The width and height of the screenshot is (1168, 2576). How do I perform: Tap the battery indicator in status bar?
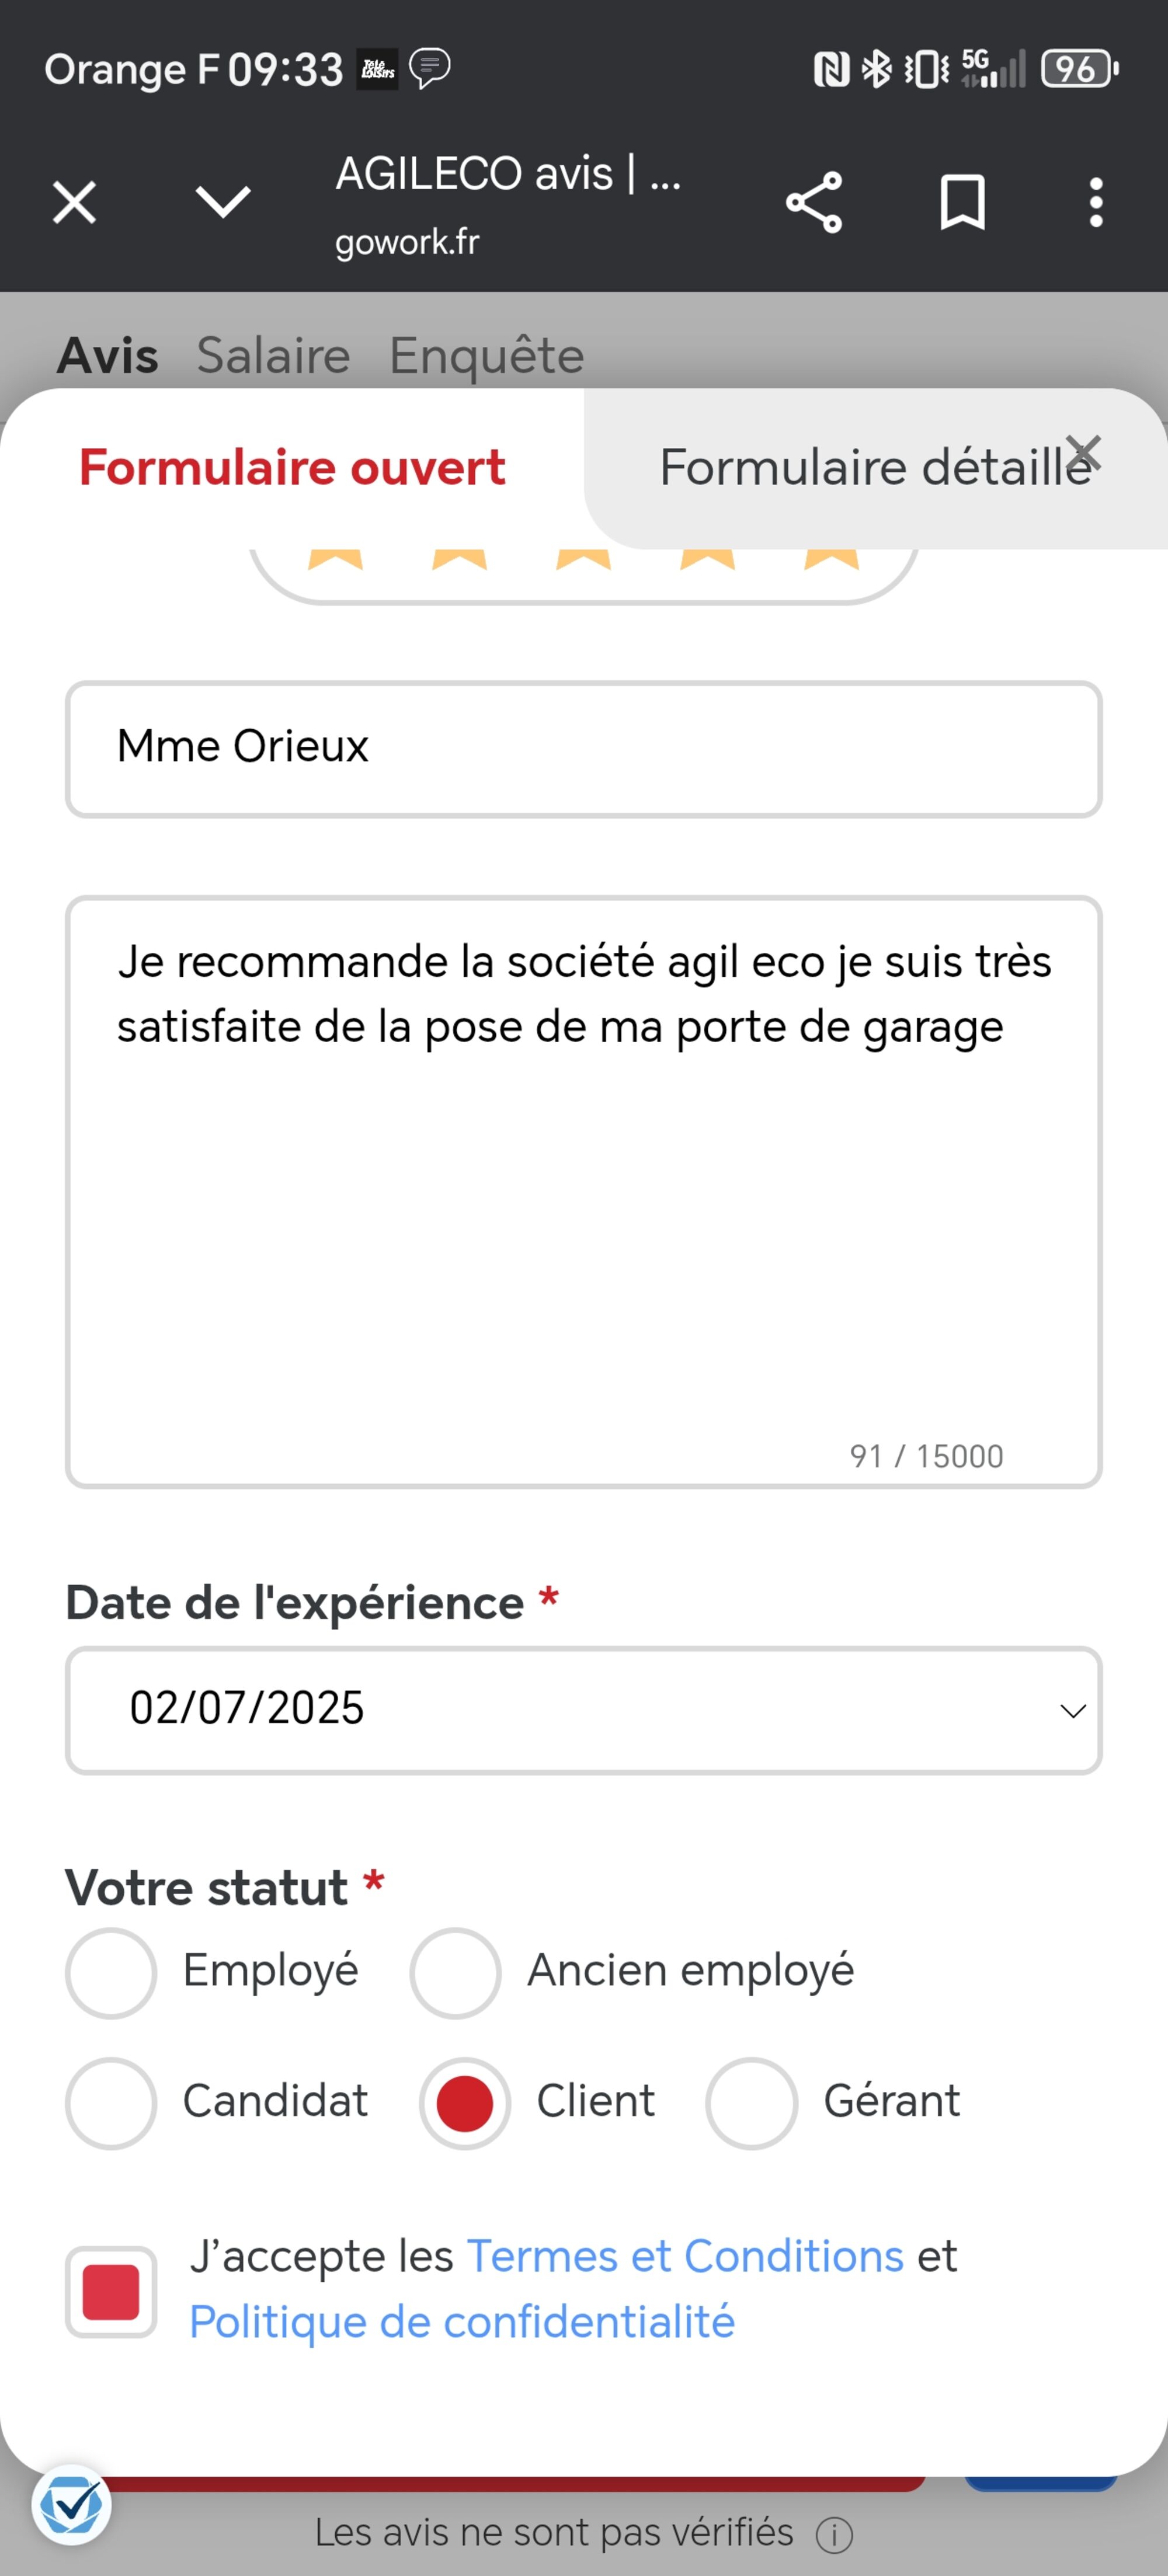[1079, 69]
